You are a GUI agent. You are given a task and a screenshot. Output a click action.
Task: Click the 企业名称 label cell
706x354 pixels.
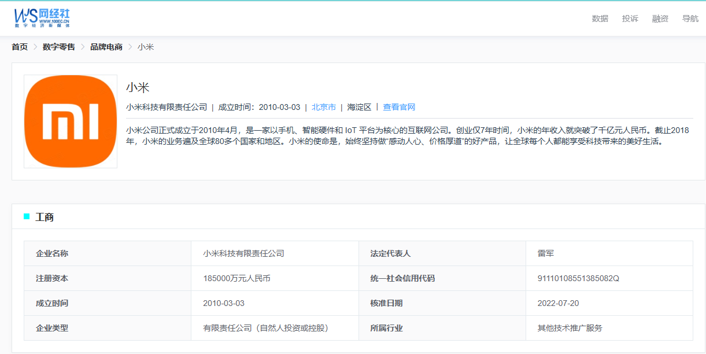click(x=108, y=253)
